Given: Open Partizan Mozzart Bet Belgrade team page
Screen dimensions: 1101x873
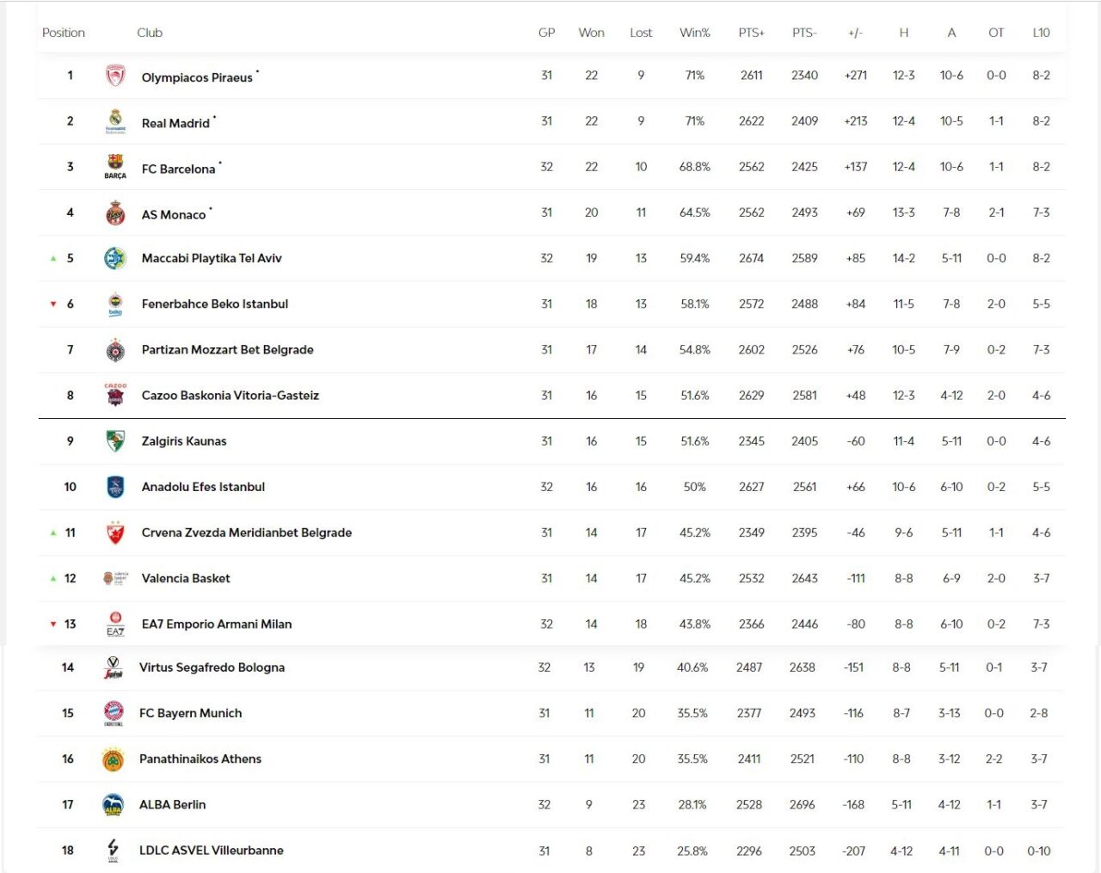Looking at the screenshot, I should pos(228,349).
